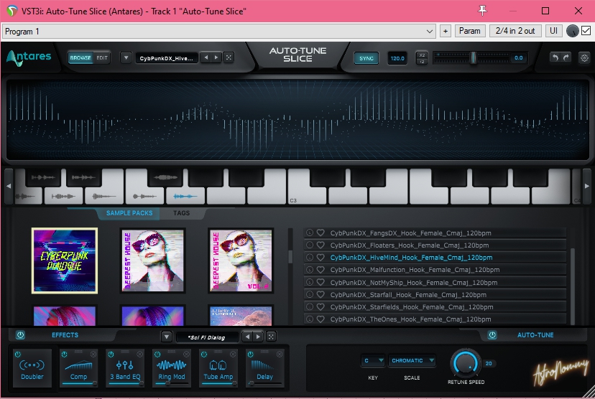Toggle the Auto-Tune section power
The image size is (595, 399).
click(x=492, y=335)
